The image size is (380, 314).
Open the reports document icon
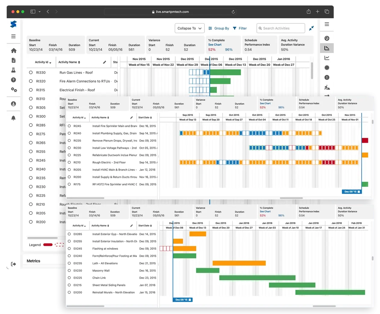coord(13,60)
